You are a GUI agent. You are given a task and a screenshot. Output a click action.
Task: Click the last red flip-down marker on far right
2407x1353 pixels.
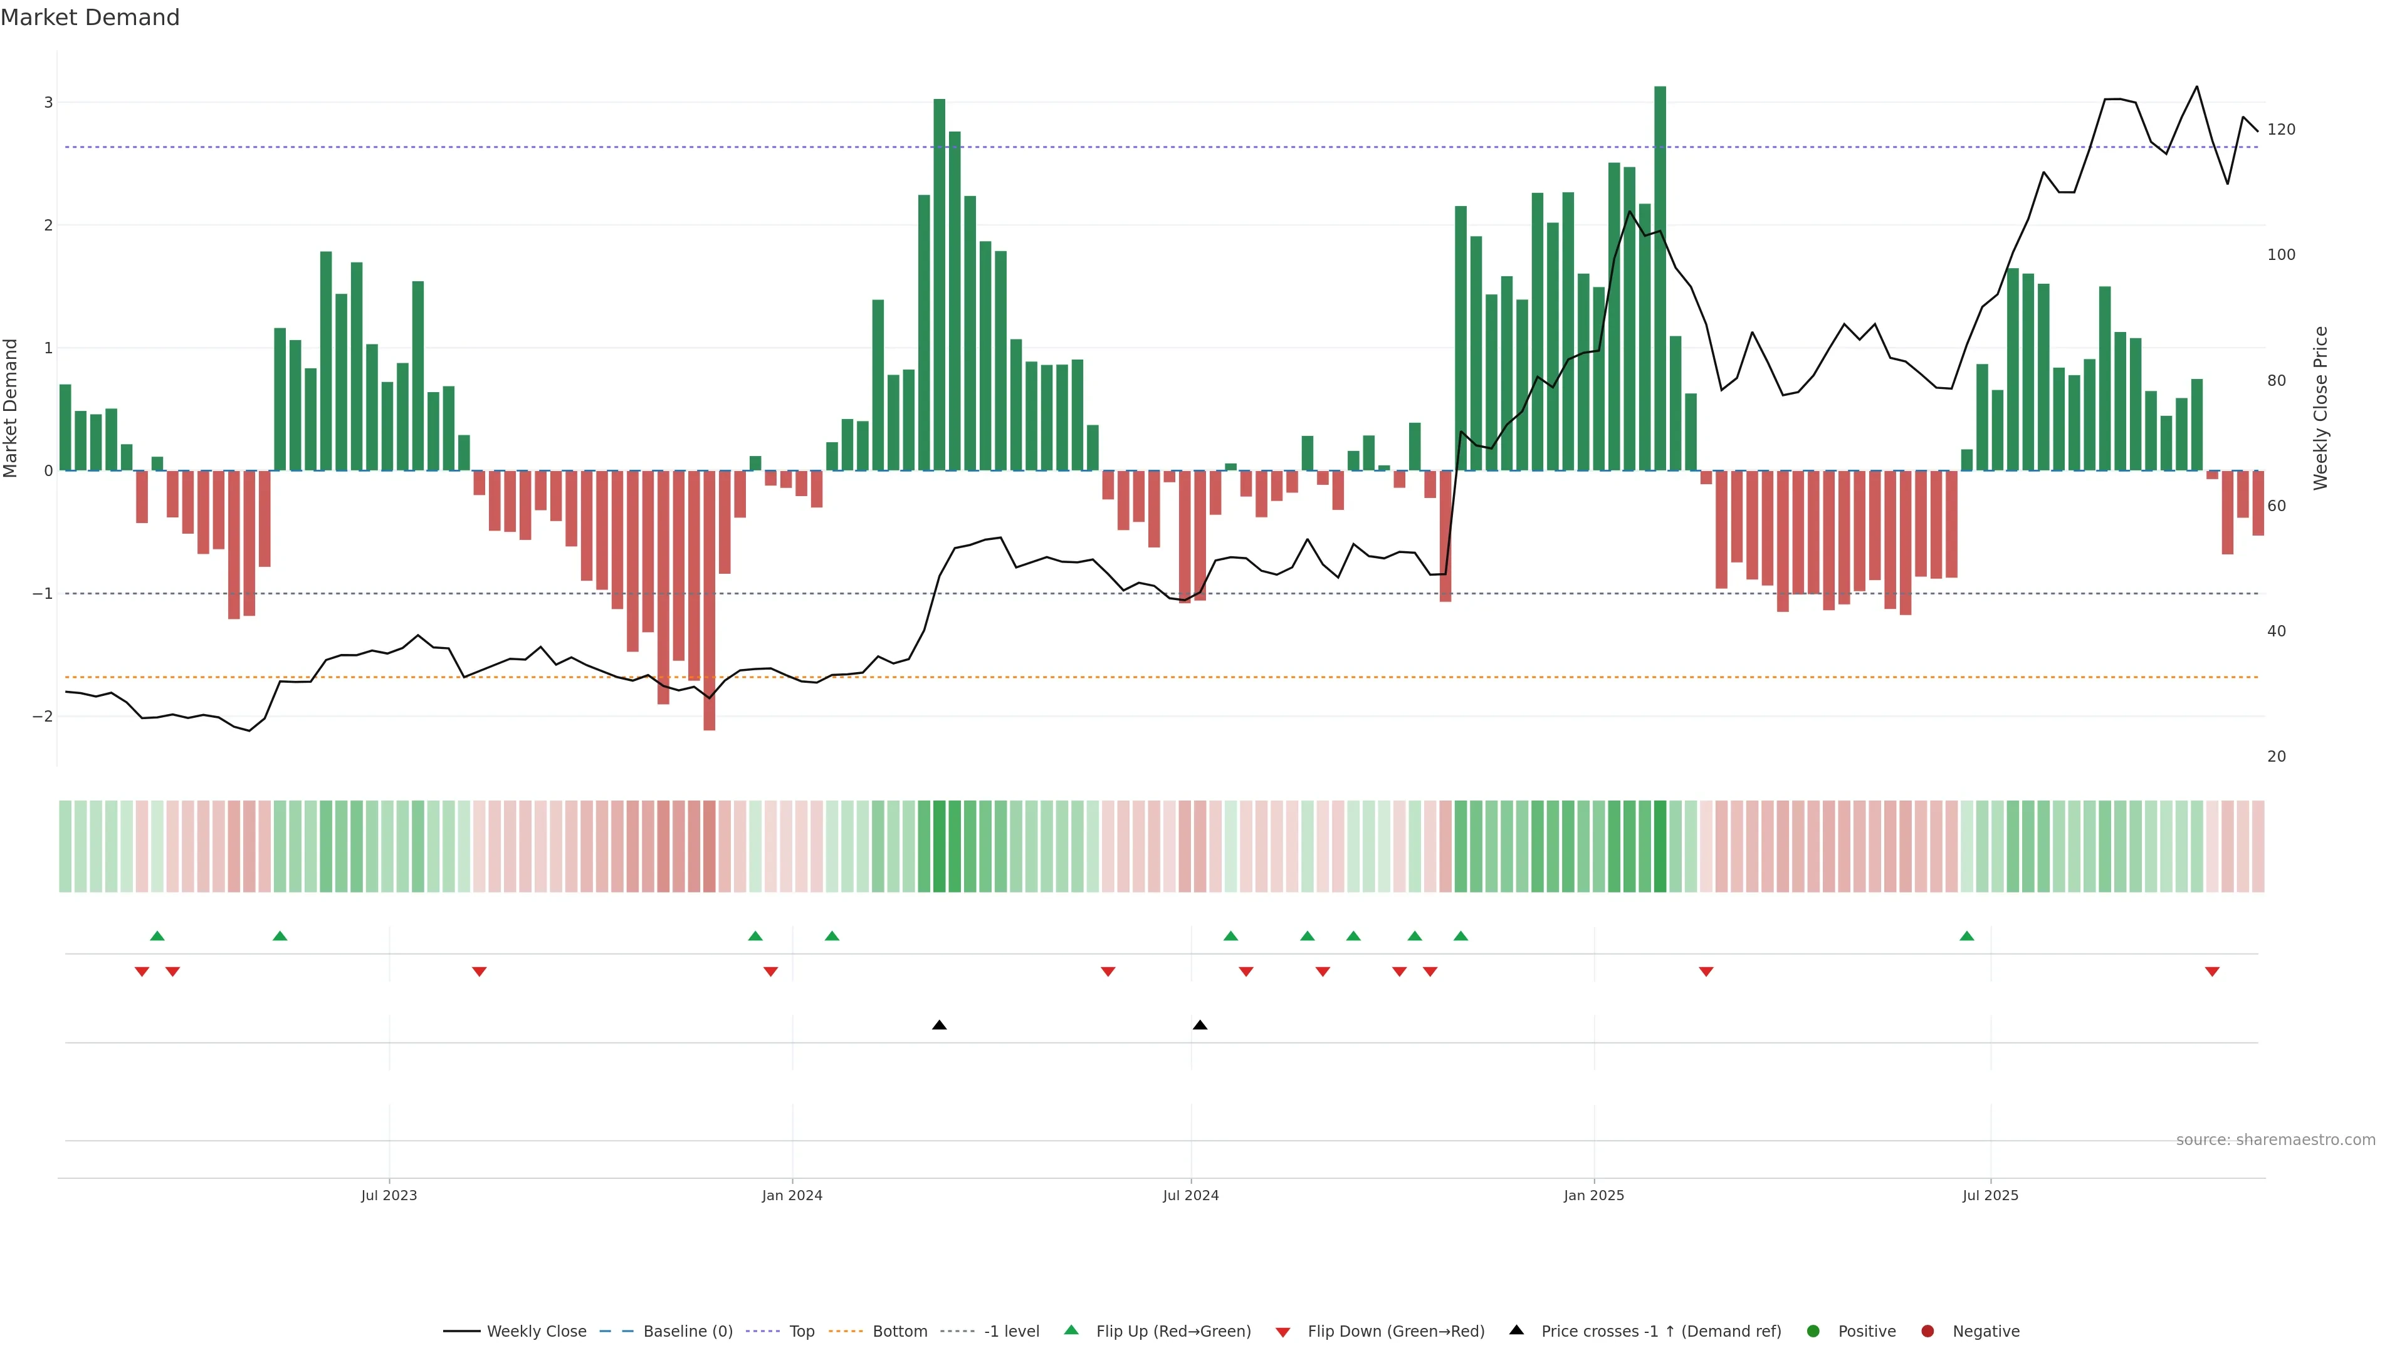tap(2211, 972)
